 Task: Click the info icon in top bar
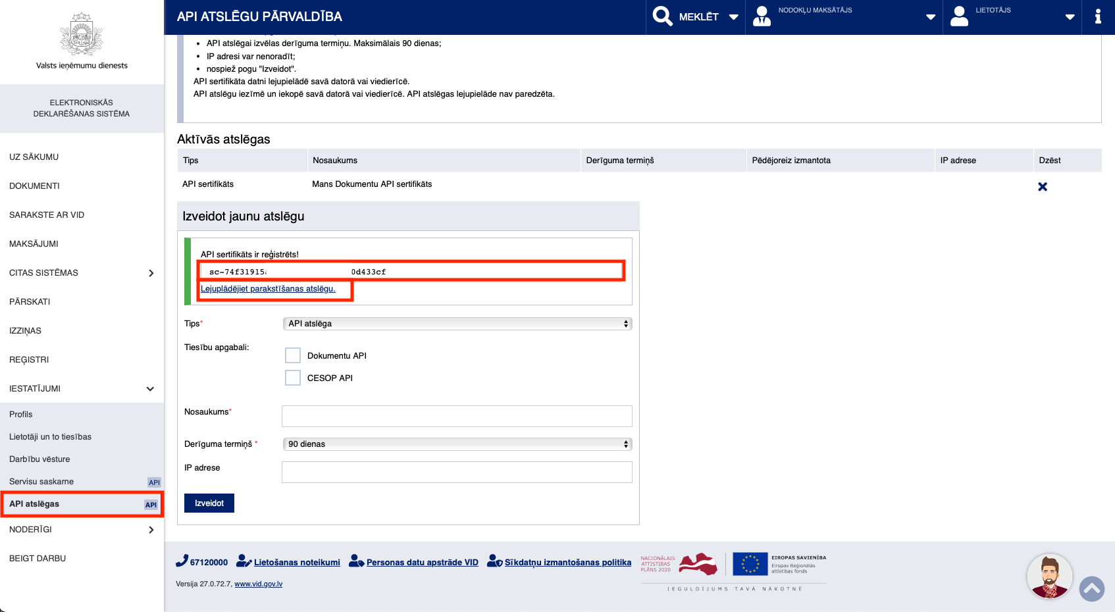point(1097,16)
